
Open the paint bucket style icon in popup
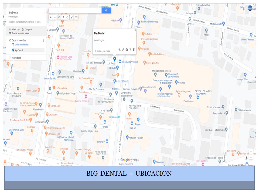coord(119,50)
